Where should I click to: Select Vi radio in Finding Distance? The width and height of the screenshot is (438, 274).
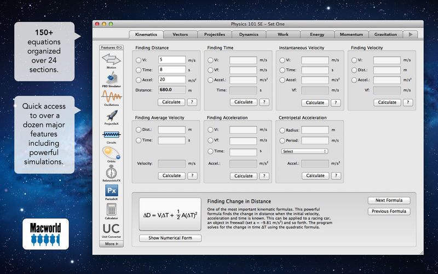pyautogui.click(x=139, y=60)
